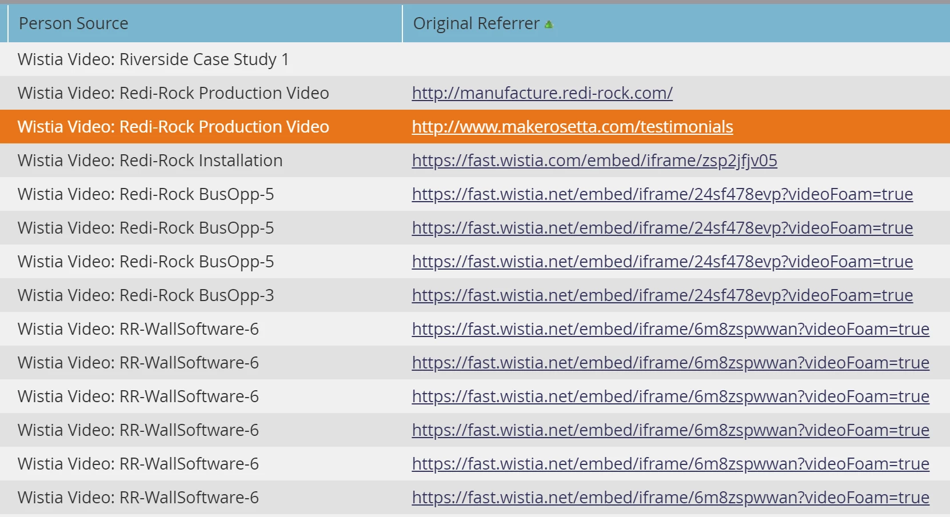Open the 24sf478evp link in the first BusOpp-5 row

662,194
